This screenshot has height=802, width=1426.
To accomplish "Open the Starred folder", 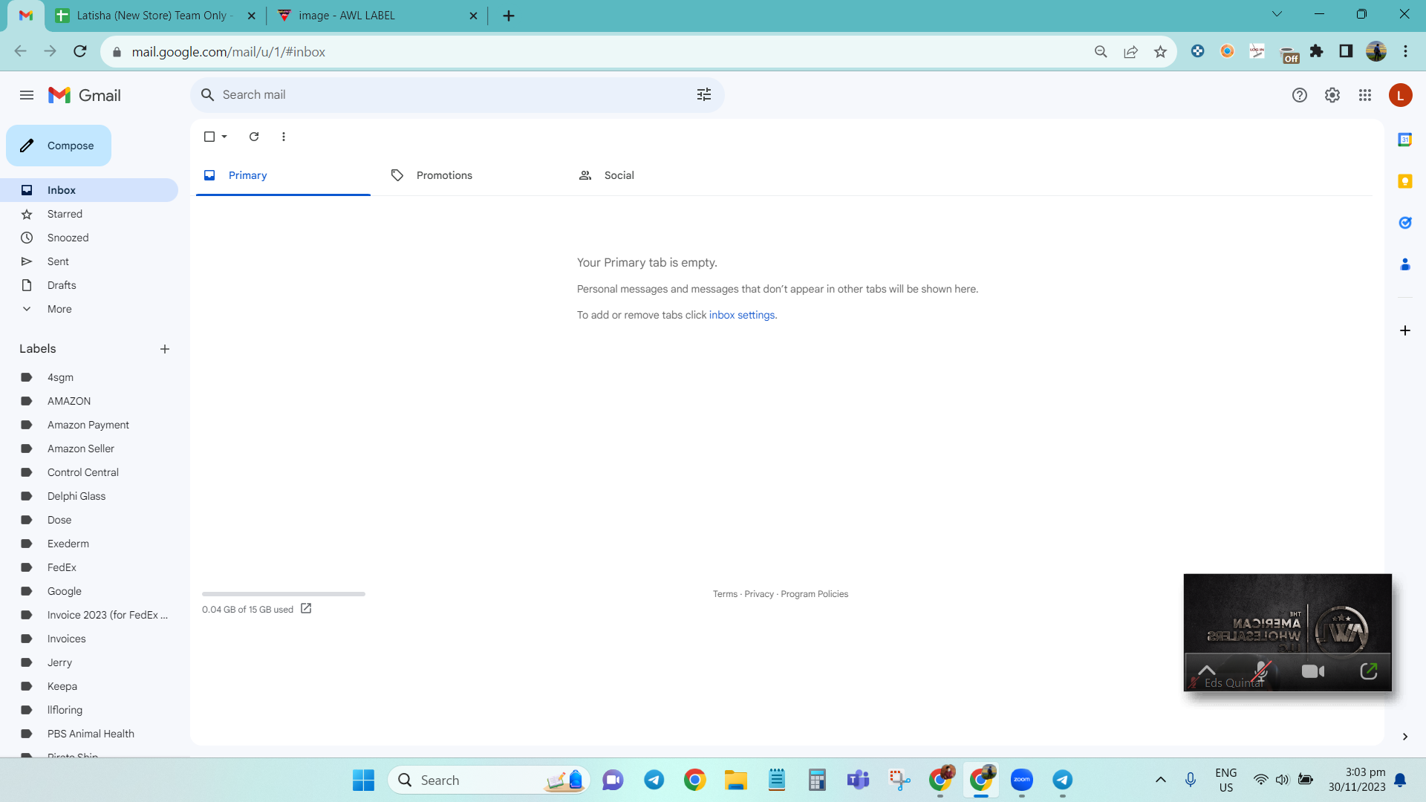I will 89,214.
